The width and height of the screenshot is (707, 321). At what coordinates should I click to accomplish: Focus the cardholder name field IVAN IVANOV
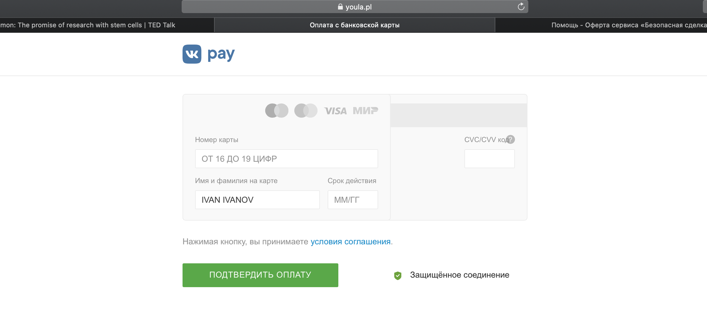[258, 200]
